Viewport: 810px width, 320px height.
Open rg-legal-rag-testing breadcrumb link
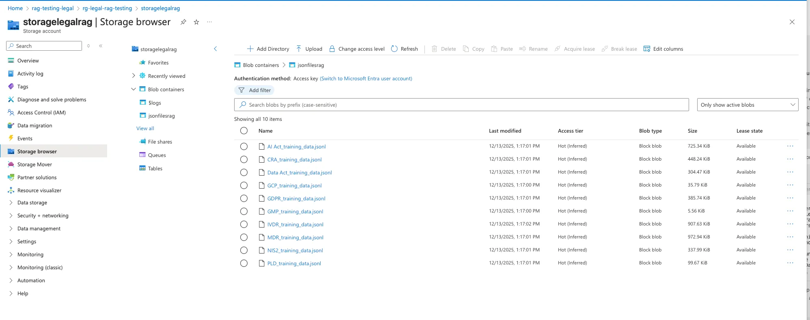point(107,8)
